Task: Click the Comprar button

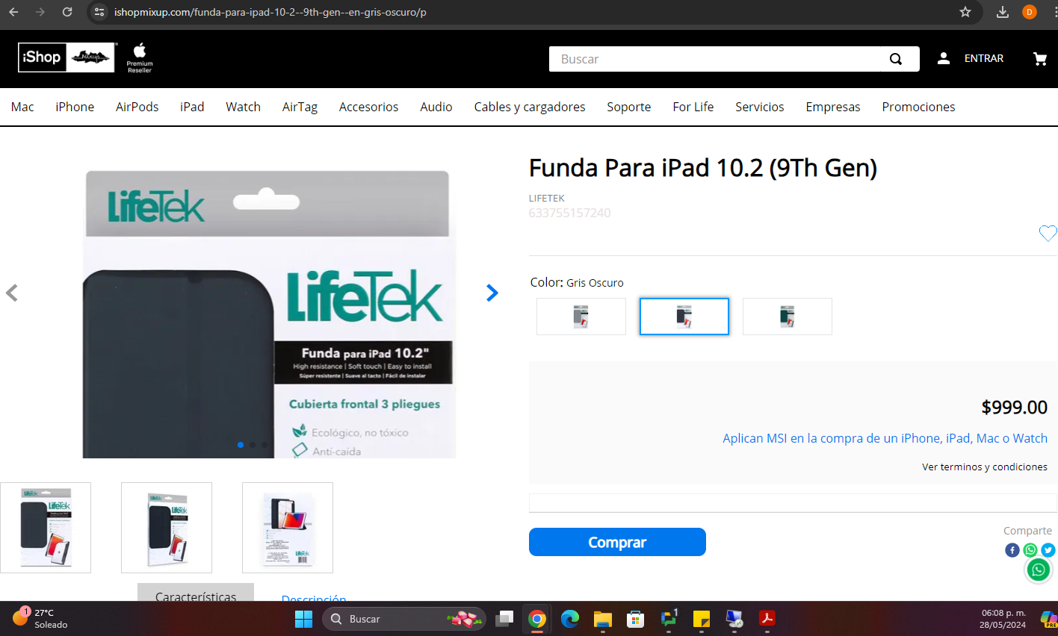Action: 617,542
